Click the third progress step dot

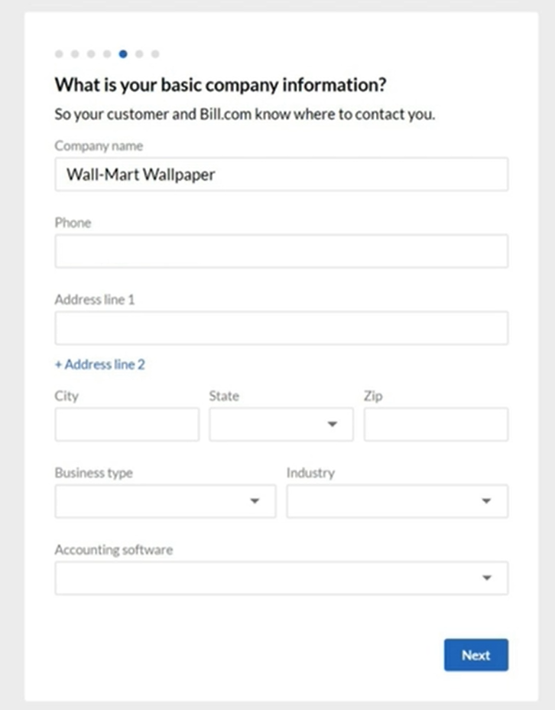(x=91, y=54)
